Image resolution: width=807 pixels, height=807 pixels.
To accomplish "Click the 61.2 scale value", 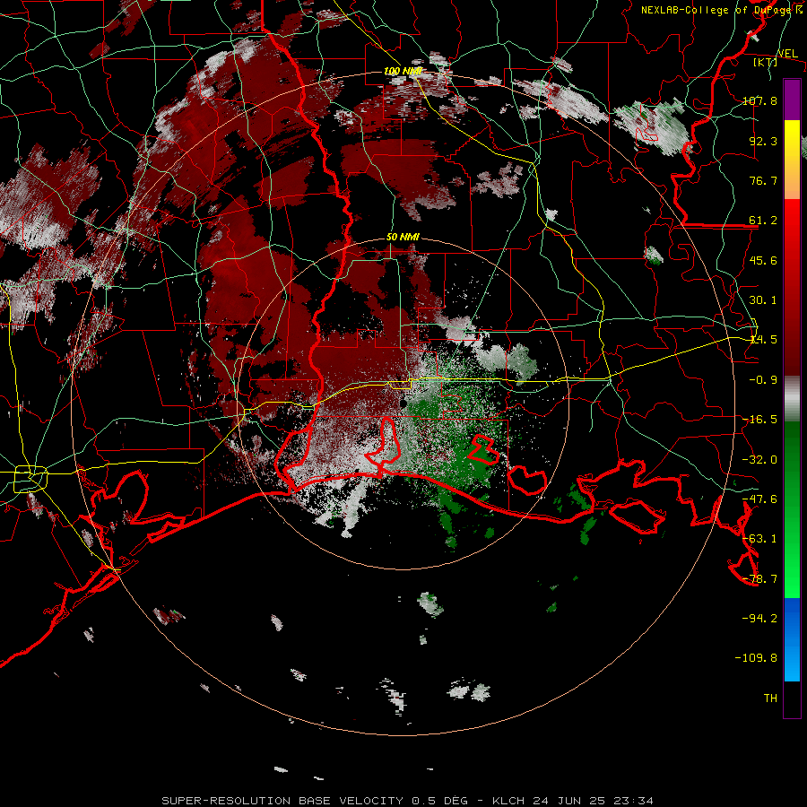I will coord(763,221).
